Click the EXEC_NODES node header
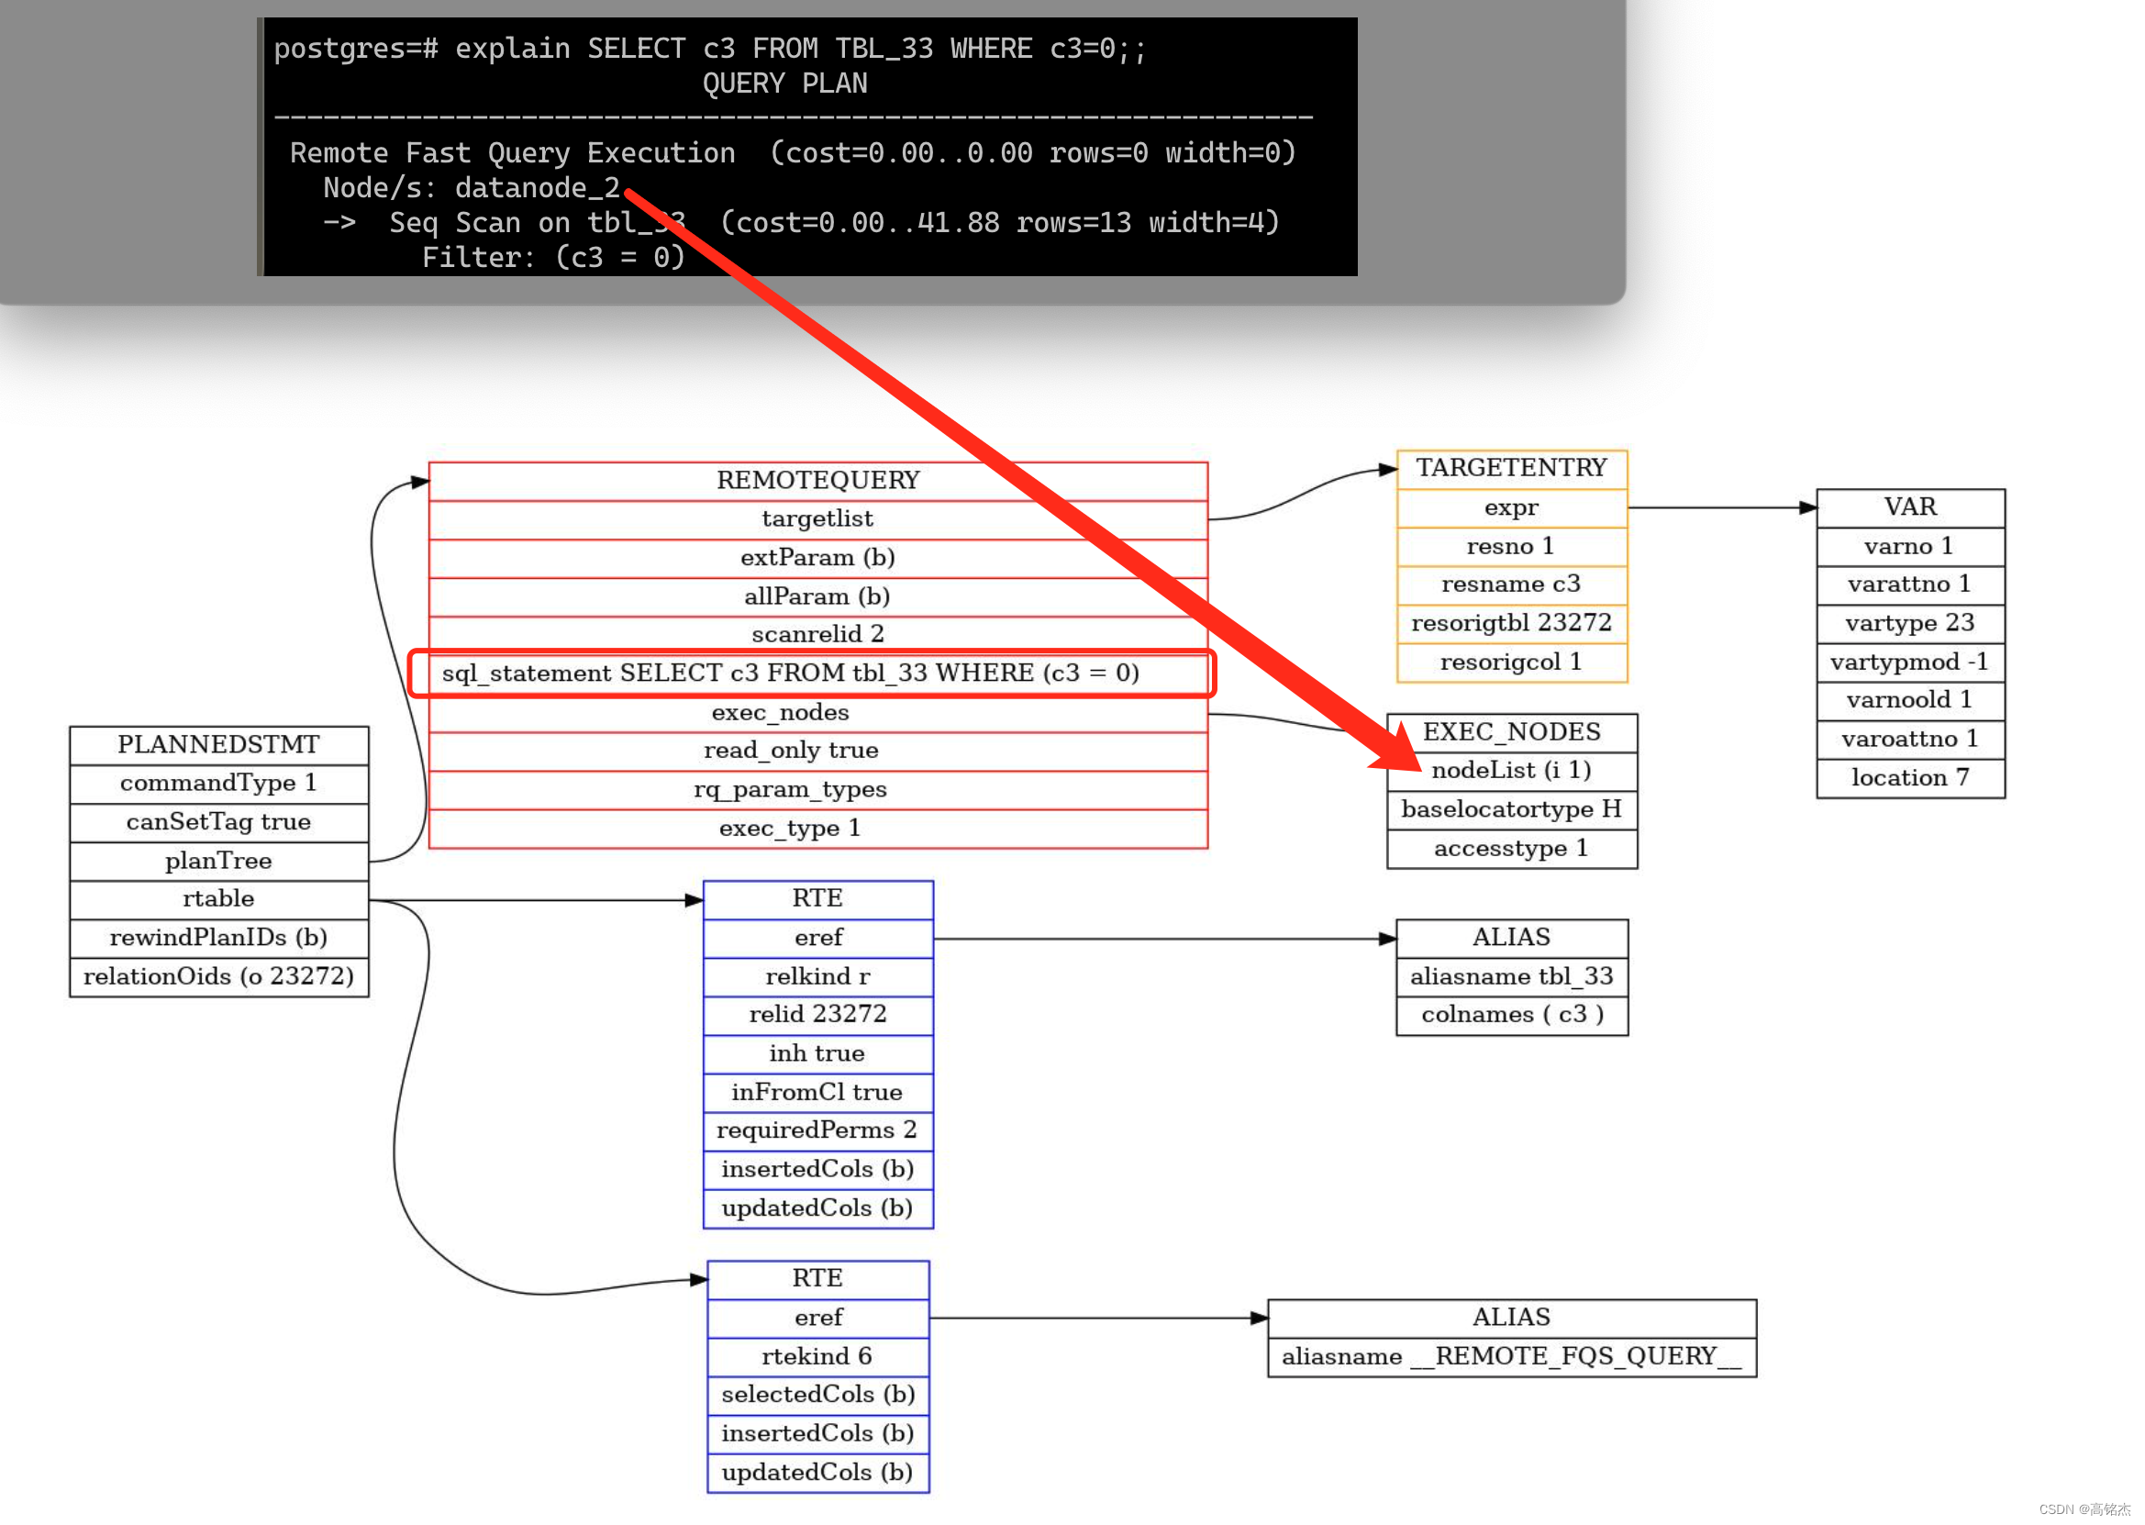 [1511, 732]
